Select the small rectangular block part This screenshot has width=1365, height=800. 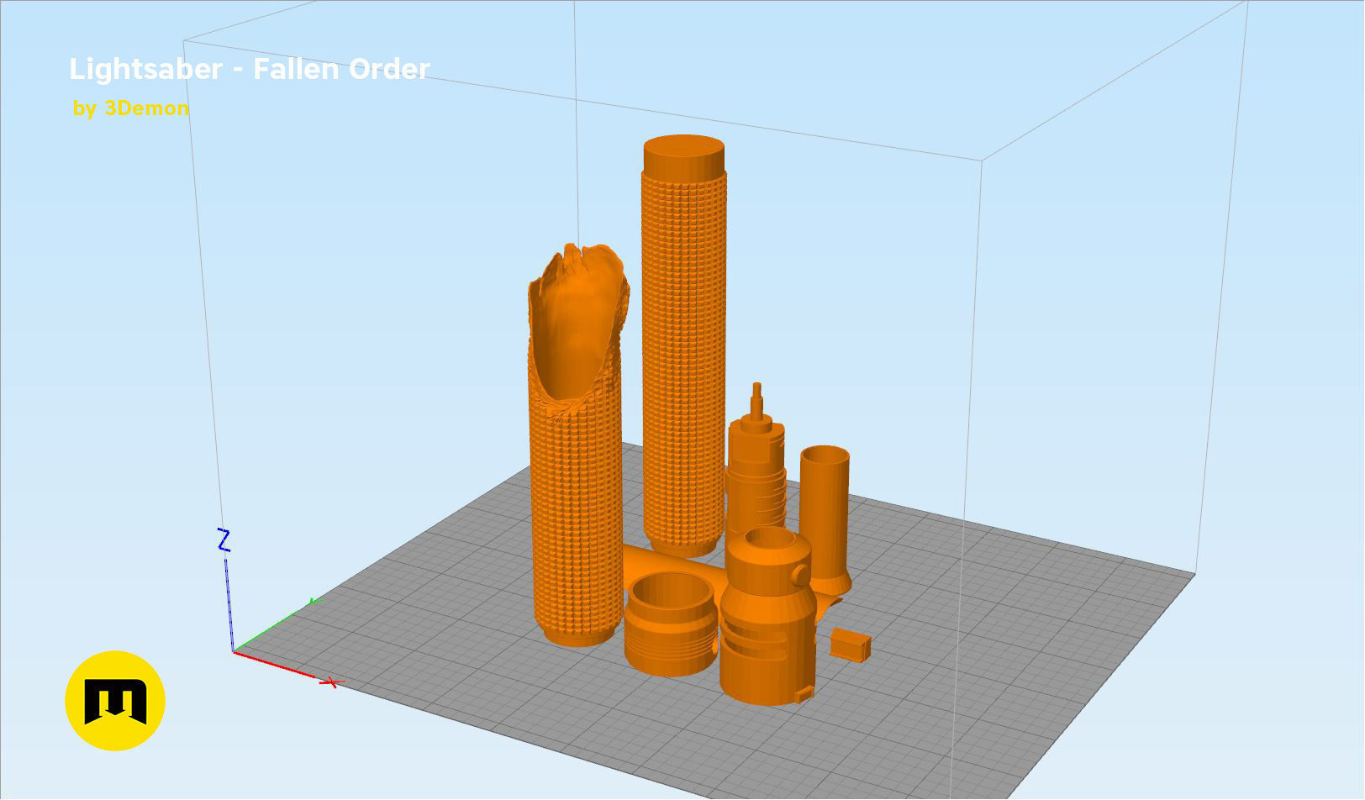coord(851,645)
